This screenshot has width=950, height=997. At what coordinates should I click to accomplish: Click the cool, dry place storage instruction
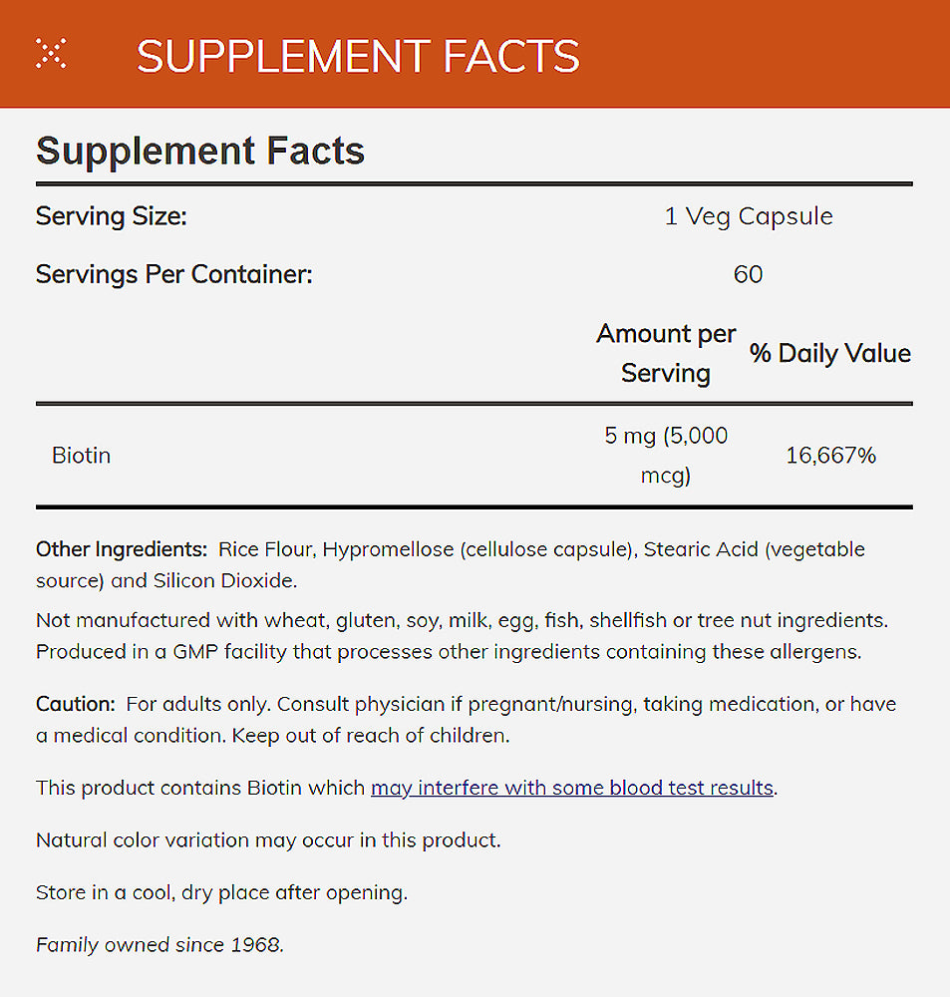(221, 892)
